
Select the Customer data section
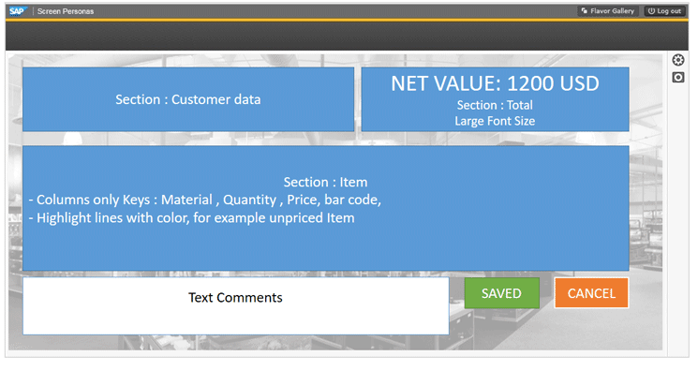click(x=188, y=99)
